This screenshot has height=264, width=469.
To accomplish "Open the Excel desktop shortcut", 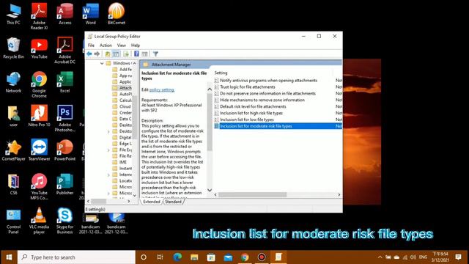I will tap(65, 82).
